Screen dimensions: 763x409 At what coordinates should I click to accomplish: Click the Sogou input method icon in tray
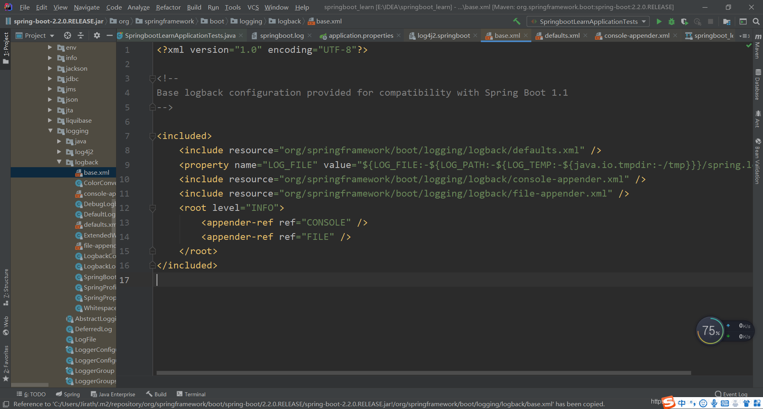[x=668, y=402]
